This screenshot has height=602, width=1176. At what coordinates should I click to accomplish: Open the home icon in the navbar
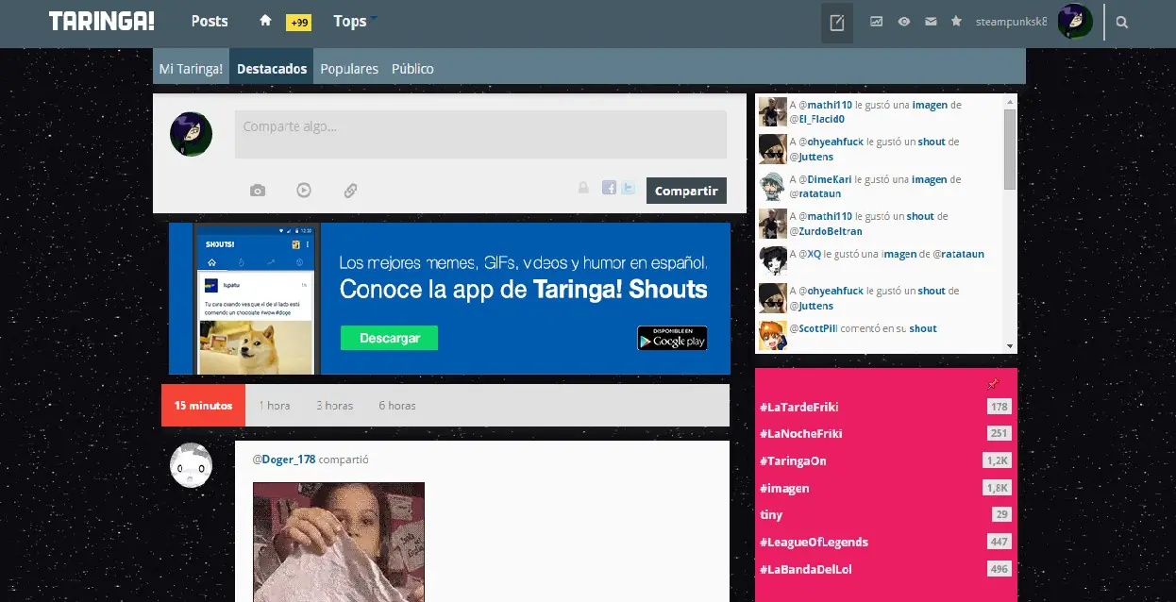pos(265,21)
